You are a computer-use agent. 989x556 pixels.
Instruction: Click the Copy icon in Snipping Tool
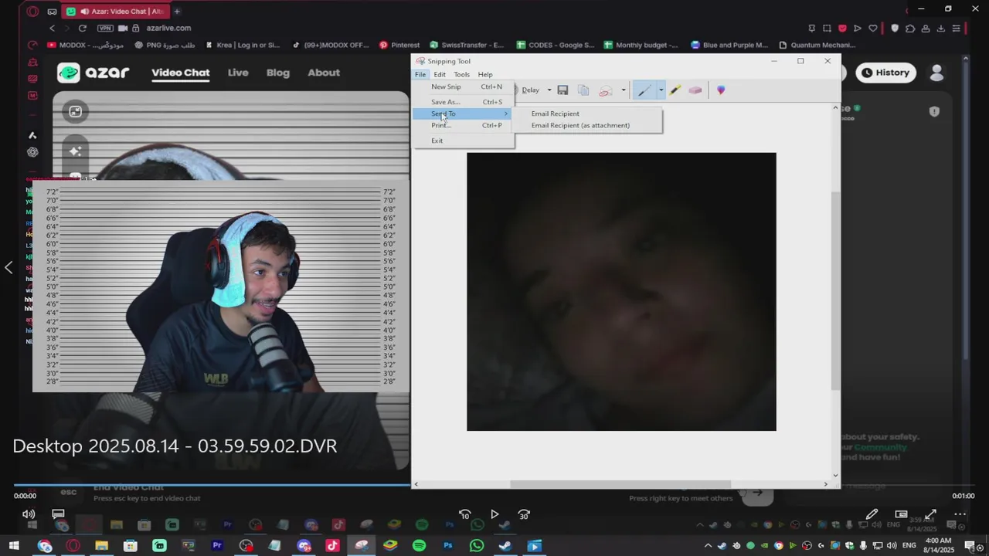pos(583,90)
